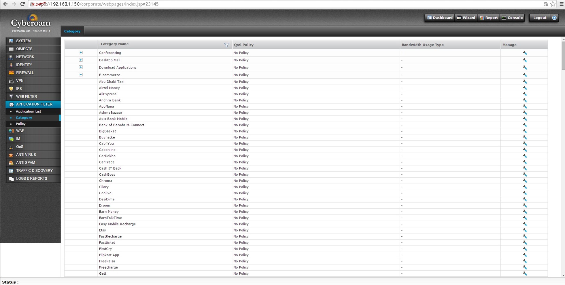Launch the Wizard button
565x285 pixels.
point(466,18)
